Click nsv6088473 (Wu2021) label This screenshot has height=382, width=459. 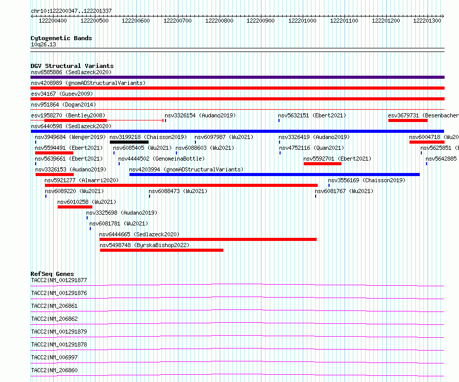[178, 191]
